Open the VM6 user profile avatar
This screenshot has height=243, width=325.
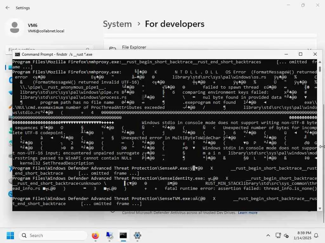(15, 28)
